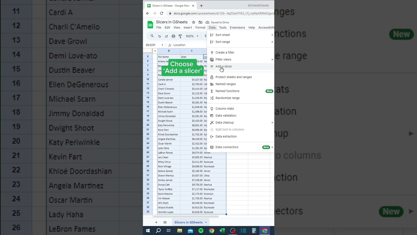The height and width of the screenshot is (235, 417).
Task: Select Named functions
Action: 240,91
